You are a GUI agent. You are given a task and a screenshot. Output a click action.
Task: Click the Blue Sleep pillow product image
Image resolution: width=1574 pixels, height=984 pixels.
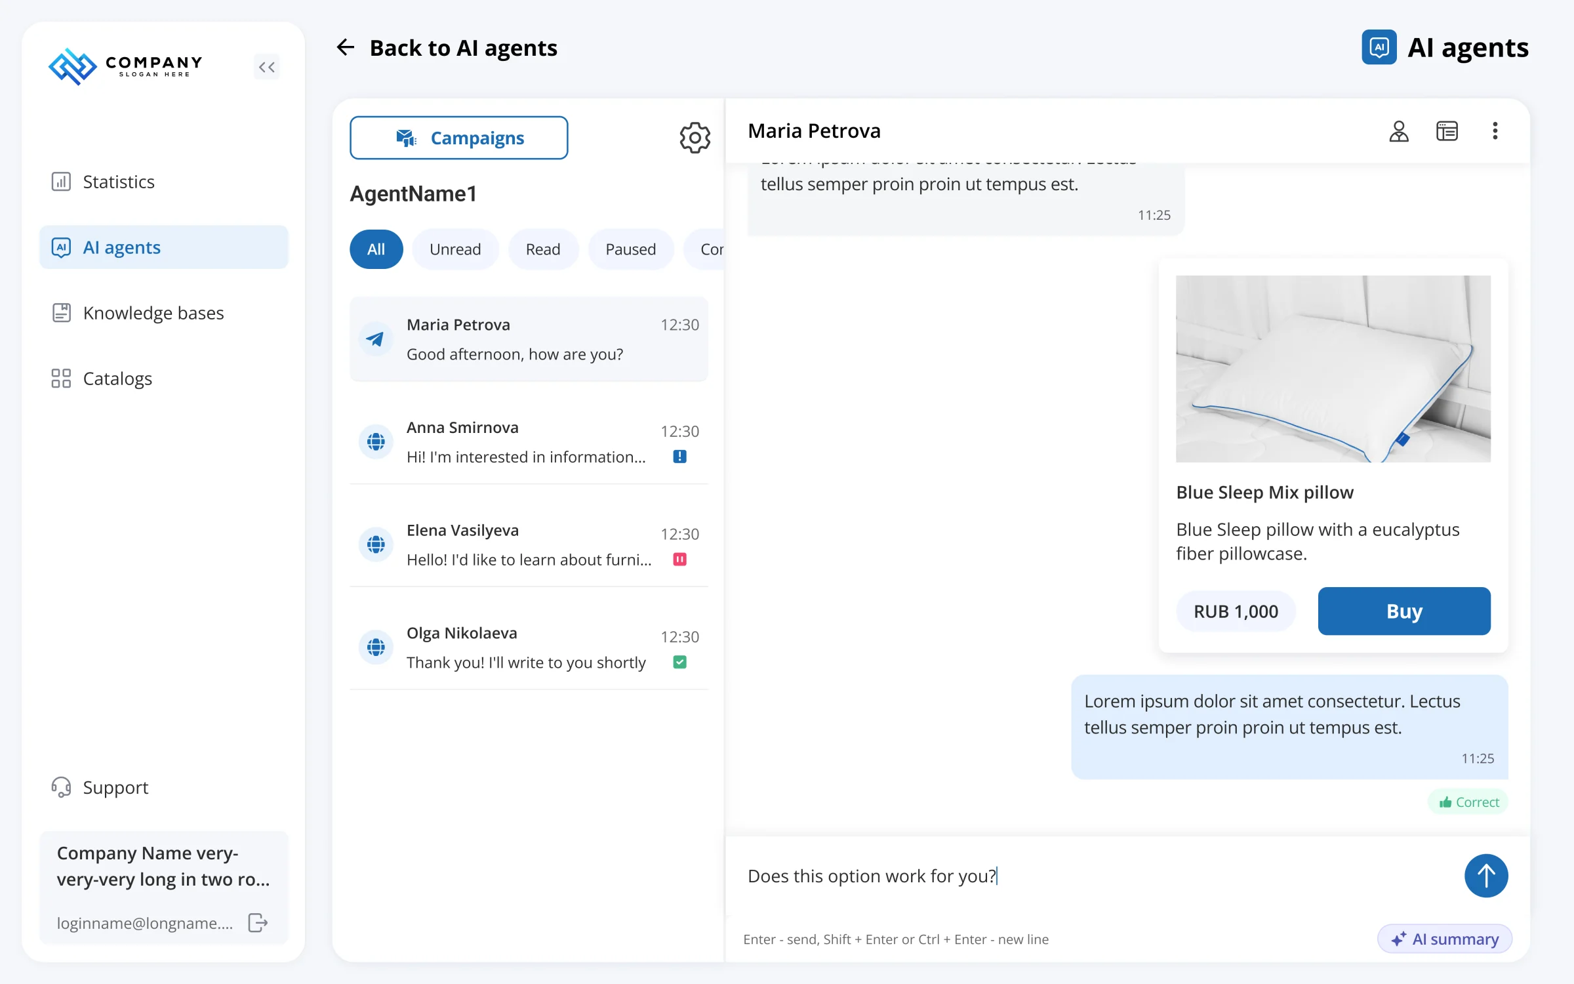click(1333, 369)
